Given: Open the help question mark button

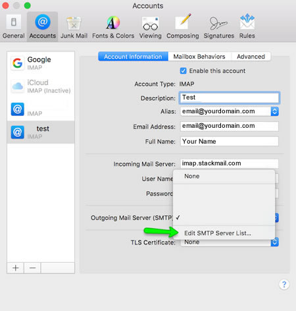Looking at the screenshot, I should (x=284, y=285).
